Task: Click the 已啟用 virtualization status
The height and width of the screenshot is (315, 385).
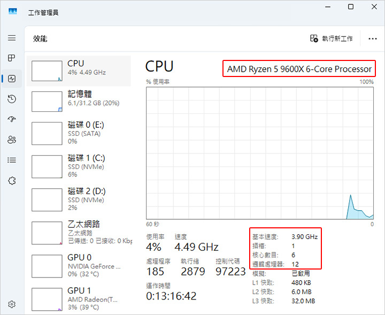Action: (x=301, y=273)
